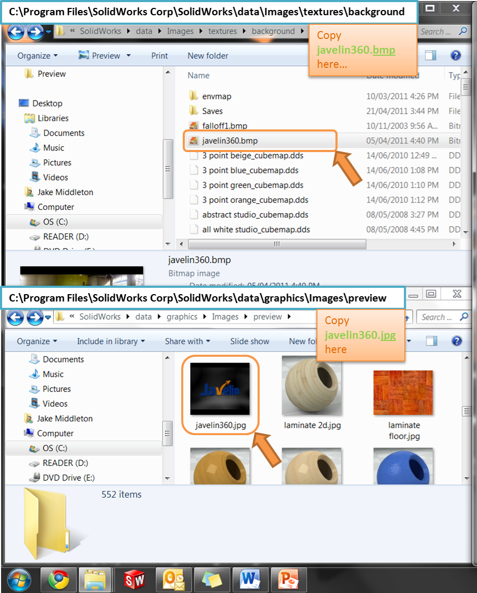Start Slide show in the bottom window
The width and height of the screenshot is (477, 593).
[x=250, y=341]
